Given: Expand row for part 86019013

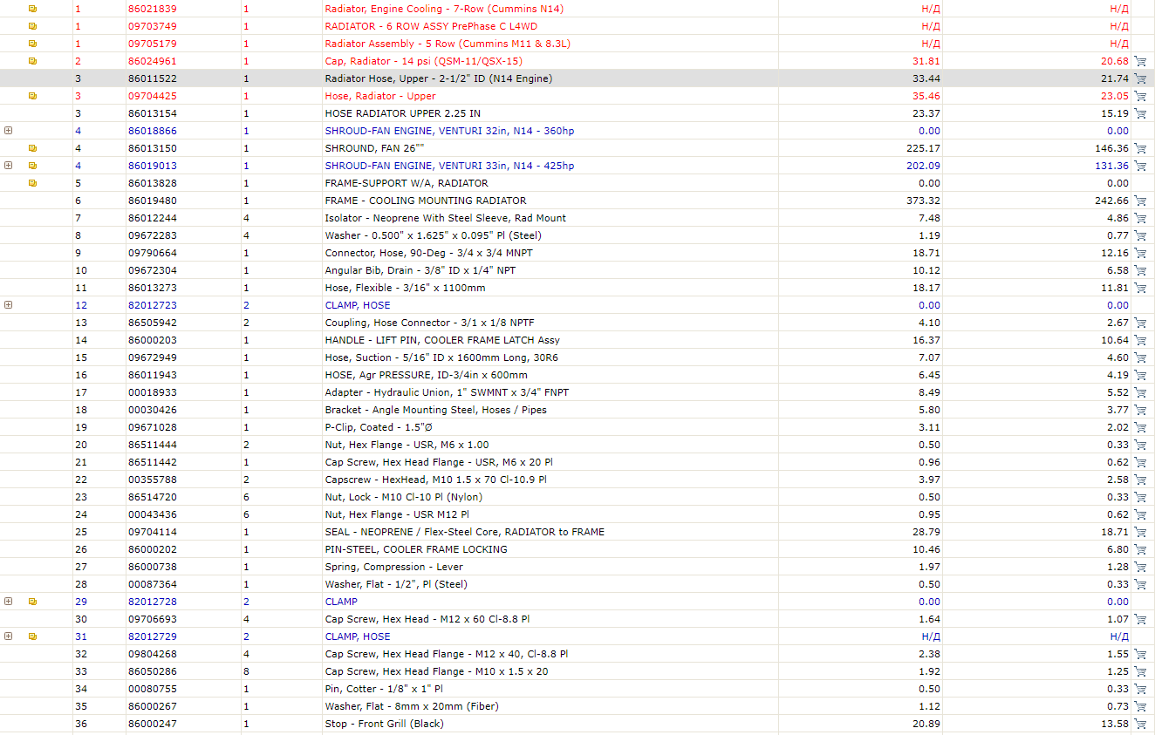Looking at the screenshot, I should click(9, 166).
